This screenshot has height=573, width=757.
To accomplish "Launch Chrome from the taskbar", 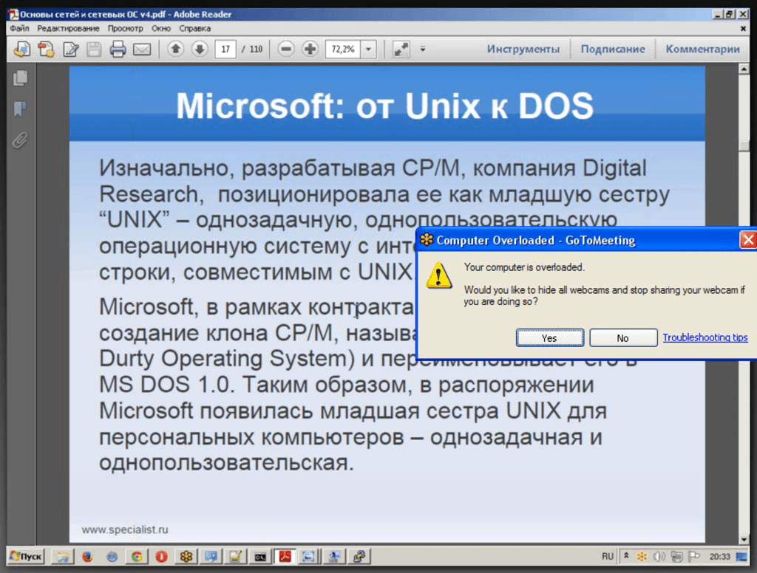I will click(137, 557).
